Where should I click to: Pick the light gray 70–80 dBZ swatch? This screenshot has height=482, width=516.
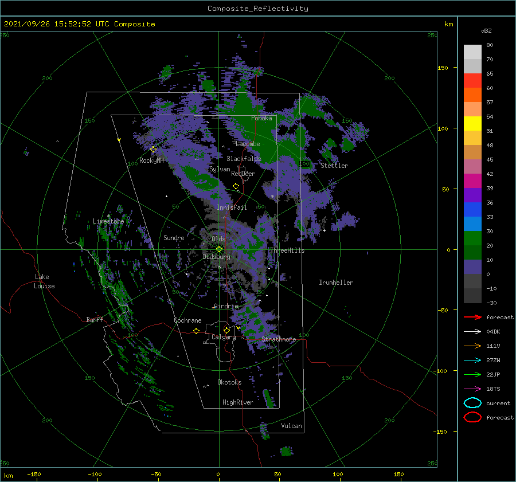(472, 52)
